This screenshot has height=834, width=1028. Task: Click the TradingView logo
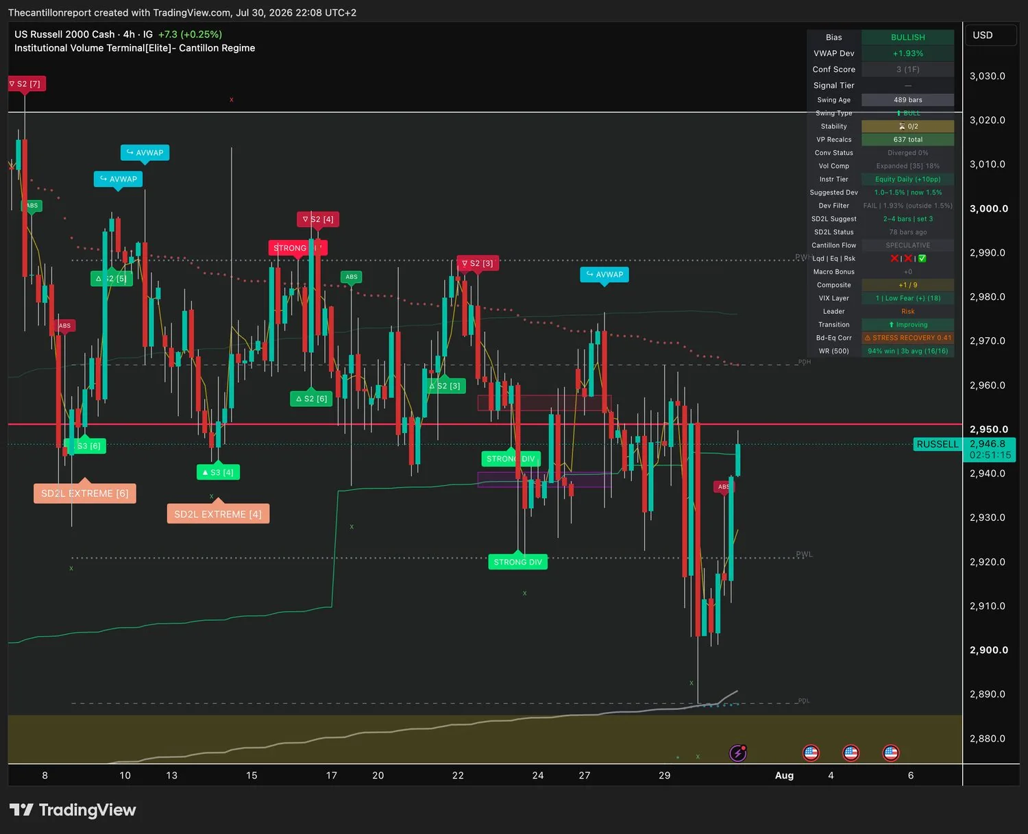tap(73, 810)
